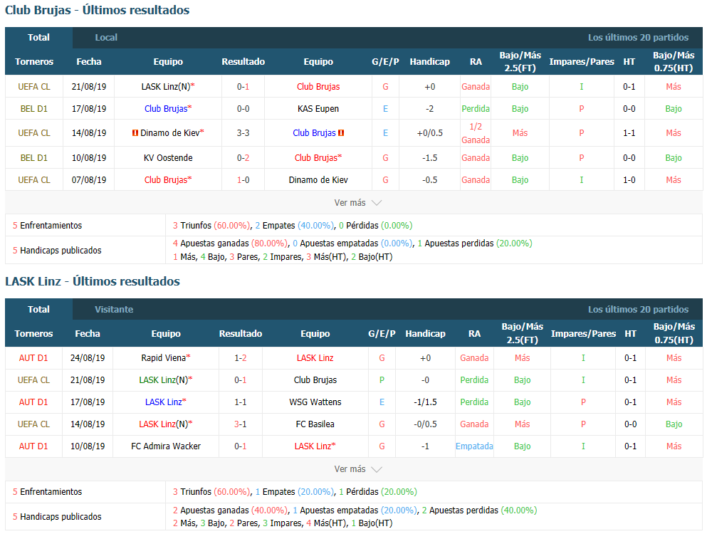Viewport: 707px width, 534px height.
Task: Click Club Brujas - Últimos resultados heading
Action: (x=98, y=10)
